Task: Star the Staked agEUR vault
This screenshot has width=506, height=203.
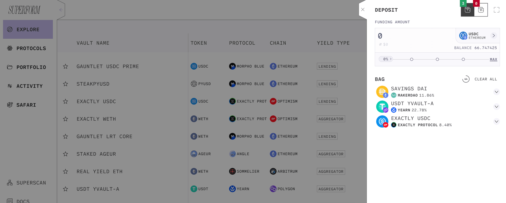Action: point(66,154)
